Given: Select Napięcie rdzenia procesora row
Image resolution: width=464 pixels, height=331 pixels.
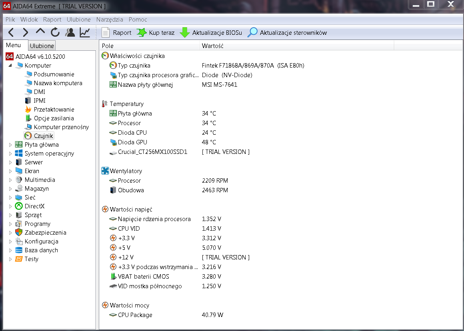Looking at the screenshot, I should click(x=165, y=219).
